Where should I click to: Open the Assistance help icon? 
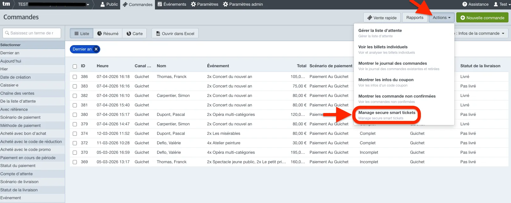tap(475, 4)
